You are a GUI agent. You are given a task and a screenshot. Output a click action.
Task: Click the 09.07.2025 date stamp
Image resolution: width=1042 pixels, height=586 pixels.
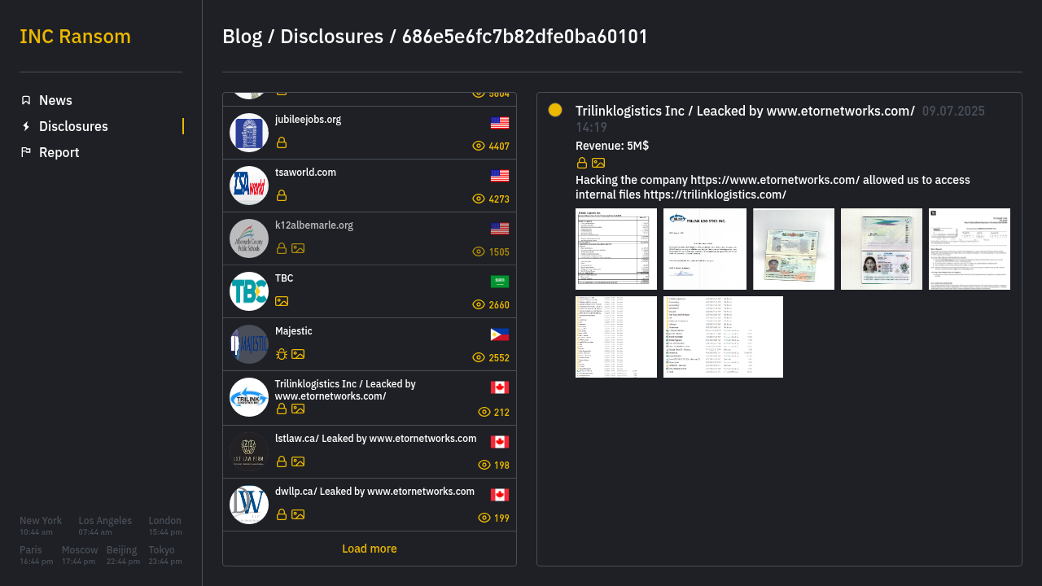pyautogui.click(x=953, y=112)
